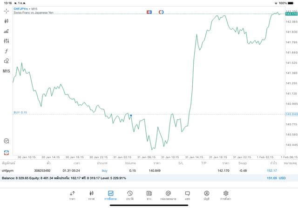Open candlestick chart type icon in sidebar
The width and height of the screenshot is (298, 208).
tap(6, 21)
